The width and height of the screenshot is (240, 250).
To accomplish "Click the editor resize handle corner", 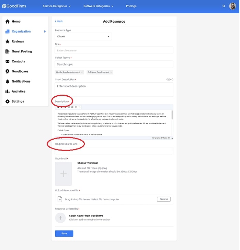I will pos(172,138).
